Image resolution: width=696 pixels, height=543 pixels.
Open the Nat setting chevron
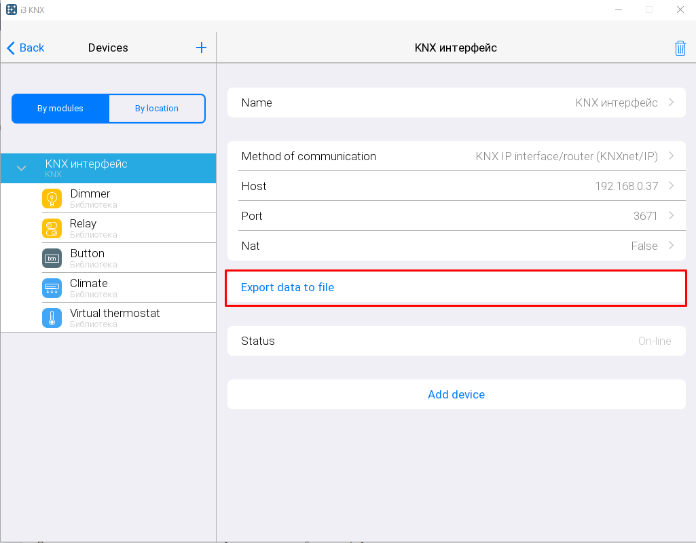pos(671,246)
